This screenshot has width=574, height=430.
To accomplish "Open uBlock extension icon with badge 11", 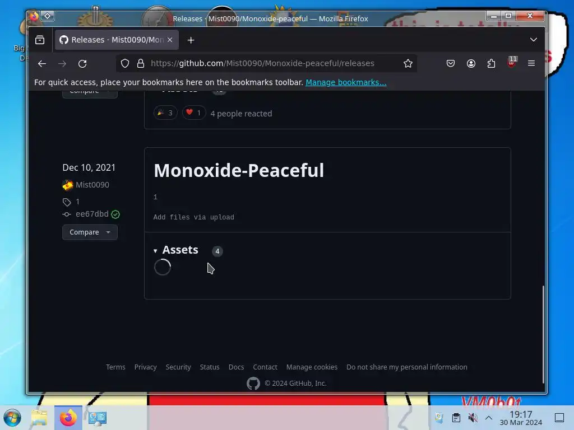I will click(x=512, y=63).
